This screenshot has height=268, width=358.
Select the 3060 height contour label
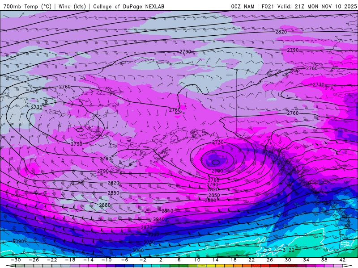click(x=138, y=250)
